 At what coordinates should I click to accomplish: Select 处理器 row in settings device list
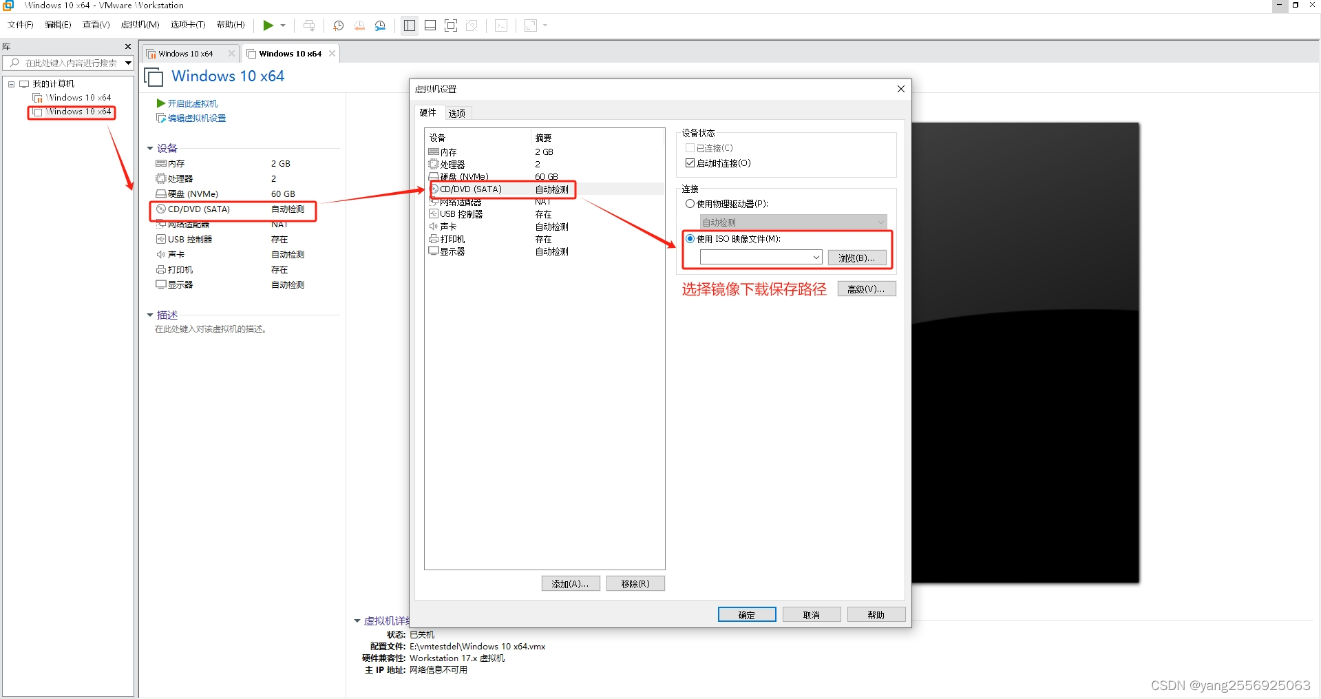point(545,165)
